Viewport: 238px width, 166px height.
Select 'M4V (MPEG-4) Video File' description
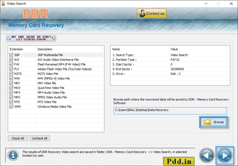[54, 78]
